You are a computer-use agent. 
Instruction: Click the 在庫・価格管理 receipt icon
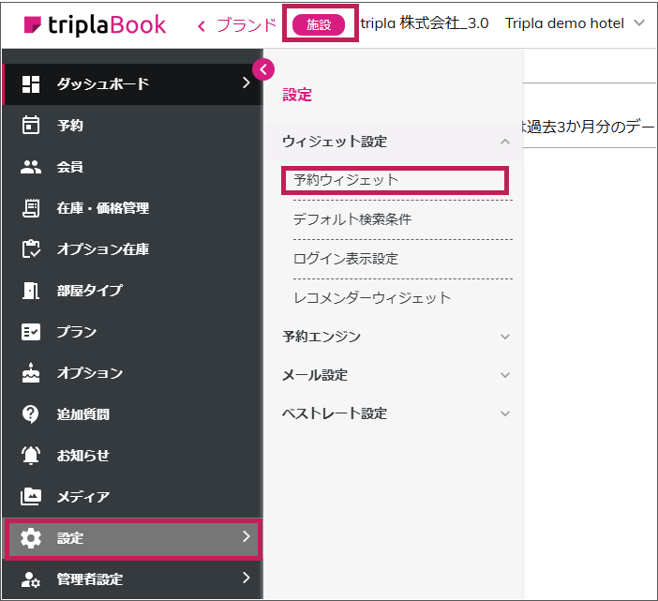point(31,208)
